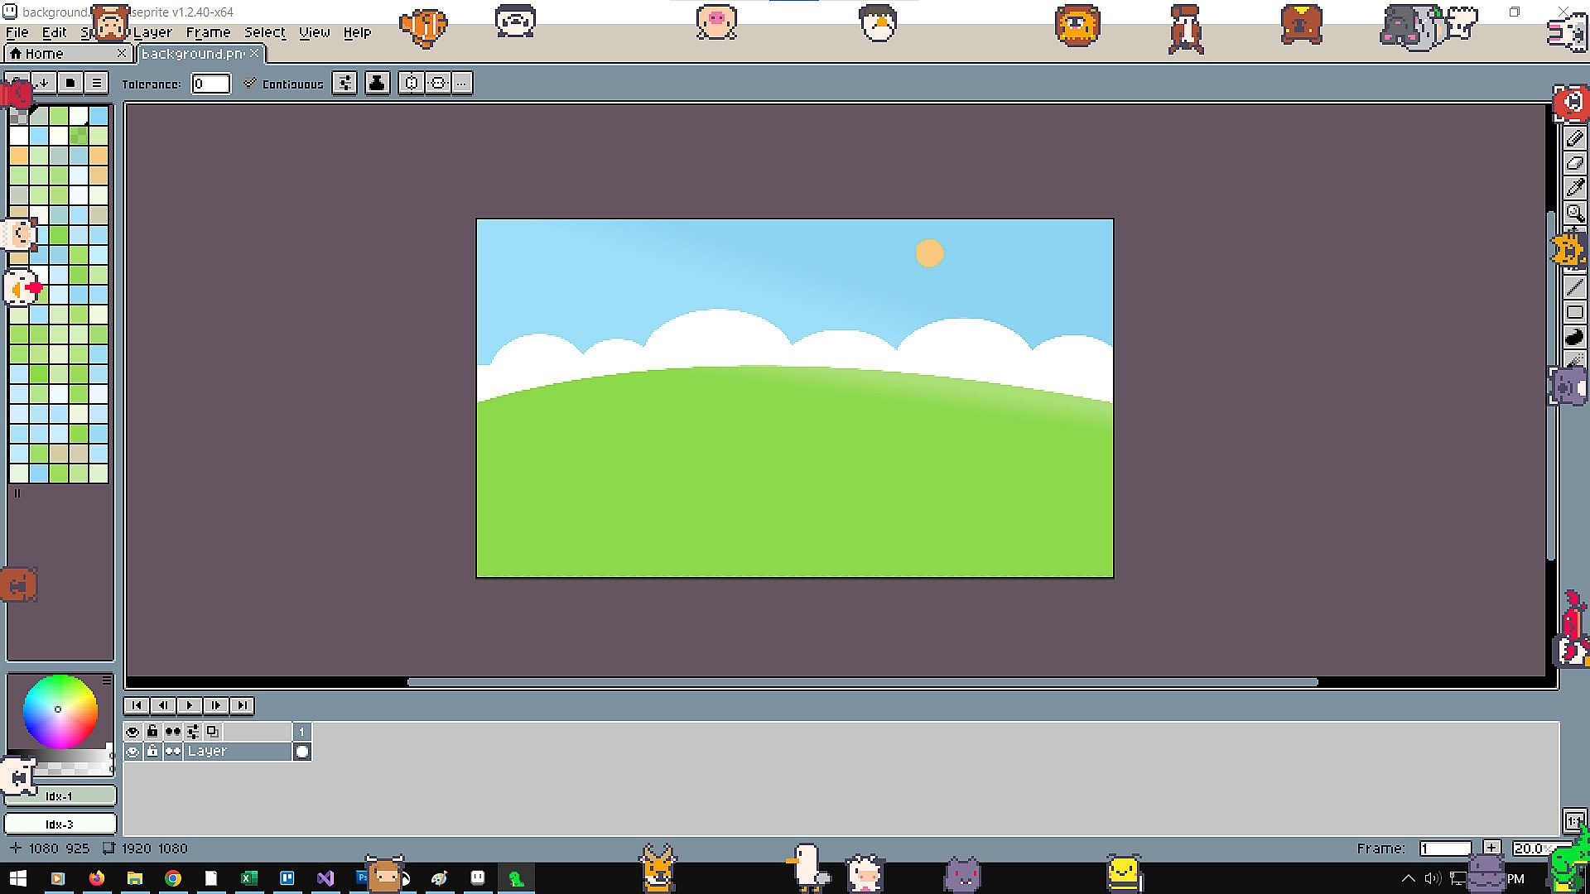Viewport: 1590px width, 894px height.
Task: Open the color wheel options menu
Action: 107,680
